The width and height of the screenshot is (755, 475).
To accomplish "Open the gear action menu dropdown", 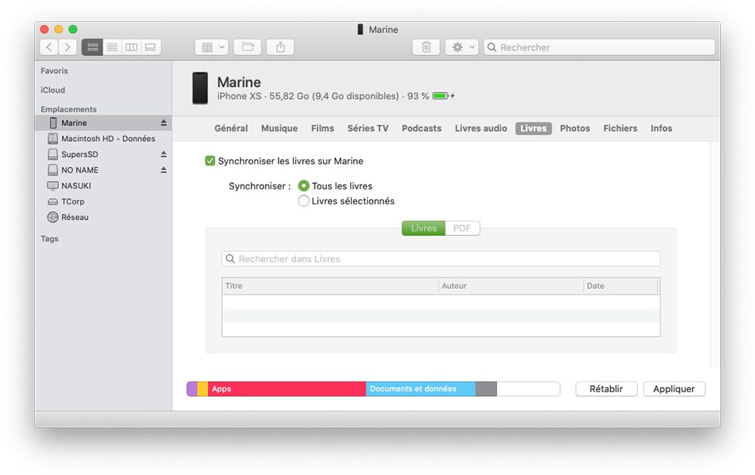I will coord(461,47).
